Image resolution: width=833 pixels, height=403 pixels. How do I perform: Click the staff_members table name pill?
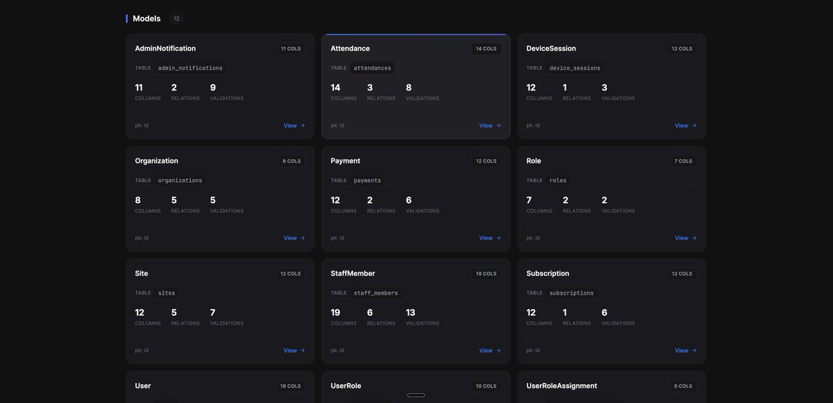click(x=376, y=291)
